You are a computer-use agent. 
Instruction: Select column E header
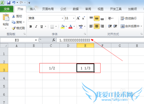pyautogui.click(x=85, y=46)
